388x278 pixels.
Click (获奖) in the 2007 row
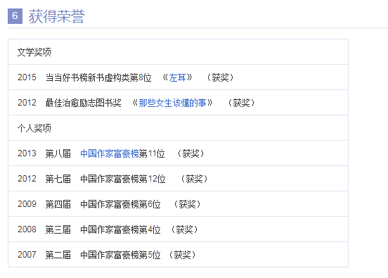pyautogui.click(x=182, y=255)
